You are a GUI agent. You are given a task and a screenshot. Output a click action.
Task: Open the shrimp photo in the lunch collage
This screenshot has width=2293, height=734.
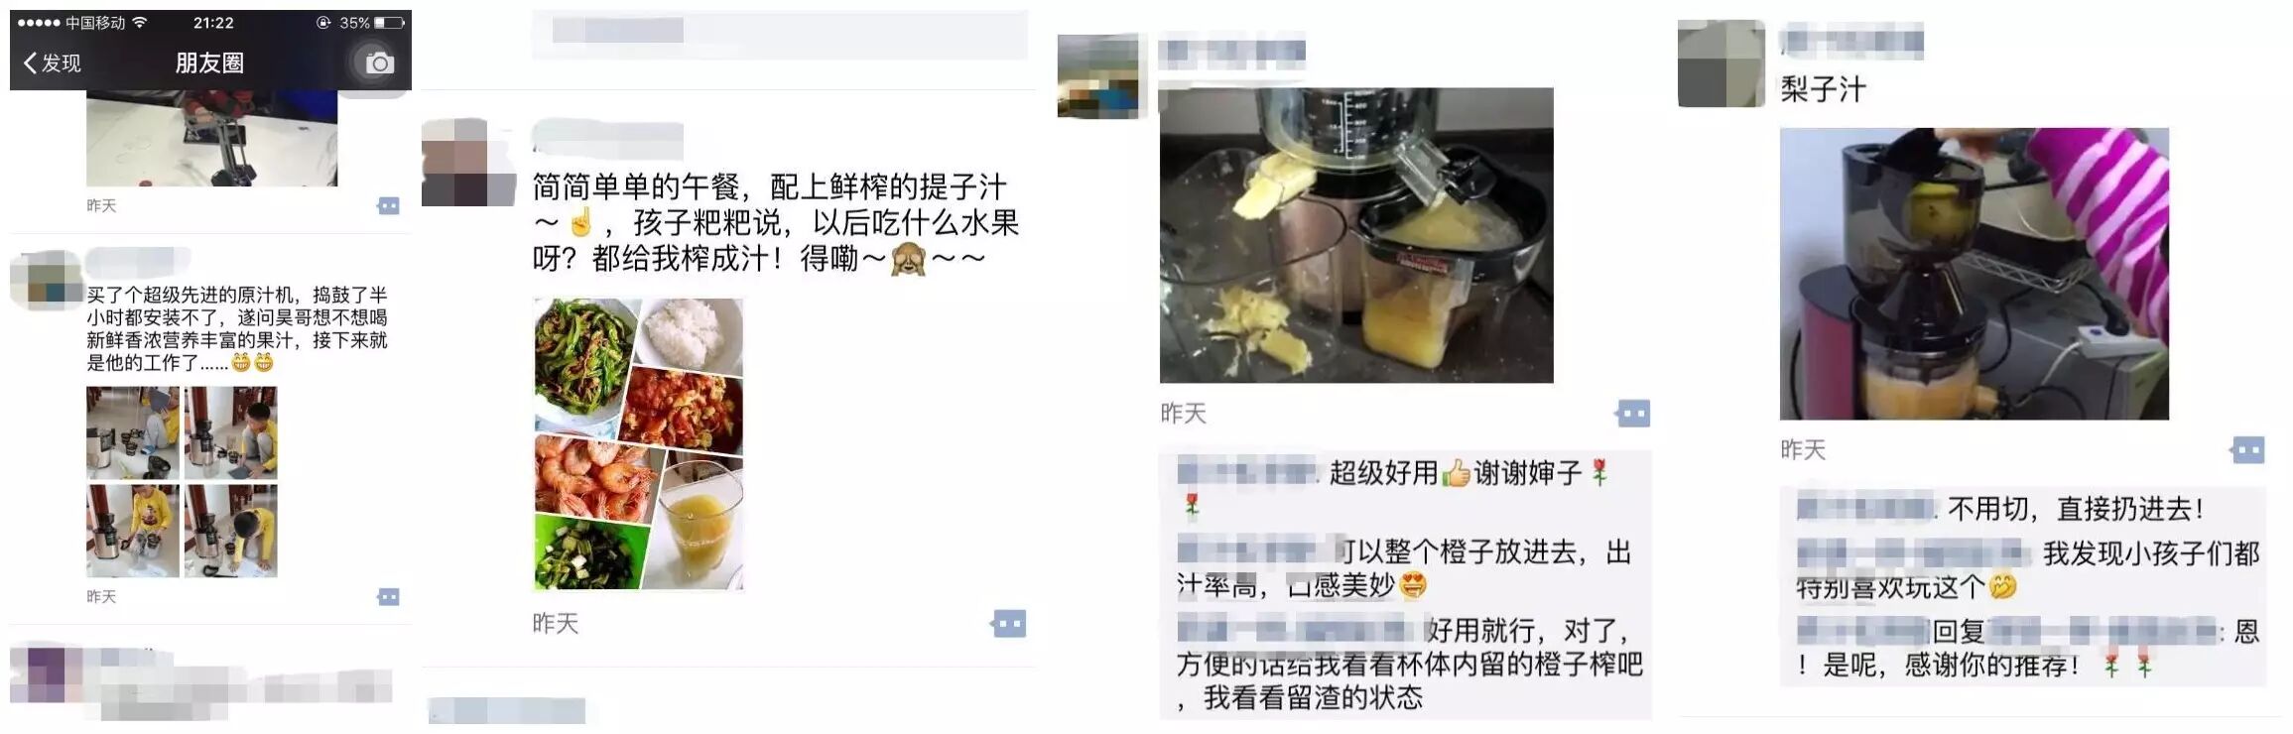(597, 479)
